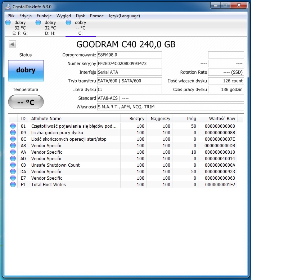Select the C: disk tab
This screenshot has height=280, width=288.
click(x=80, y=28)
